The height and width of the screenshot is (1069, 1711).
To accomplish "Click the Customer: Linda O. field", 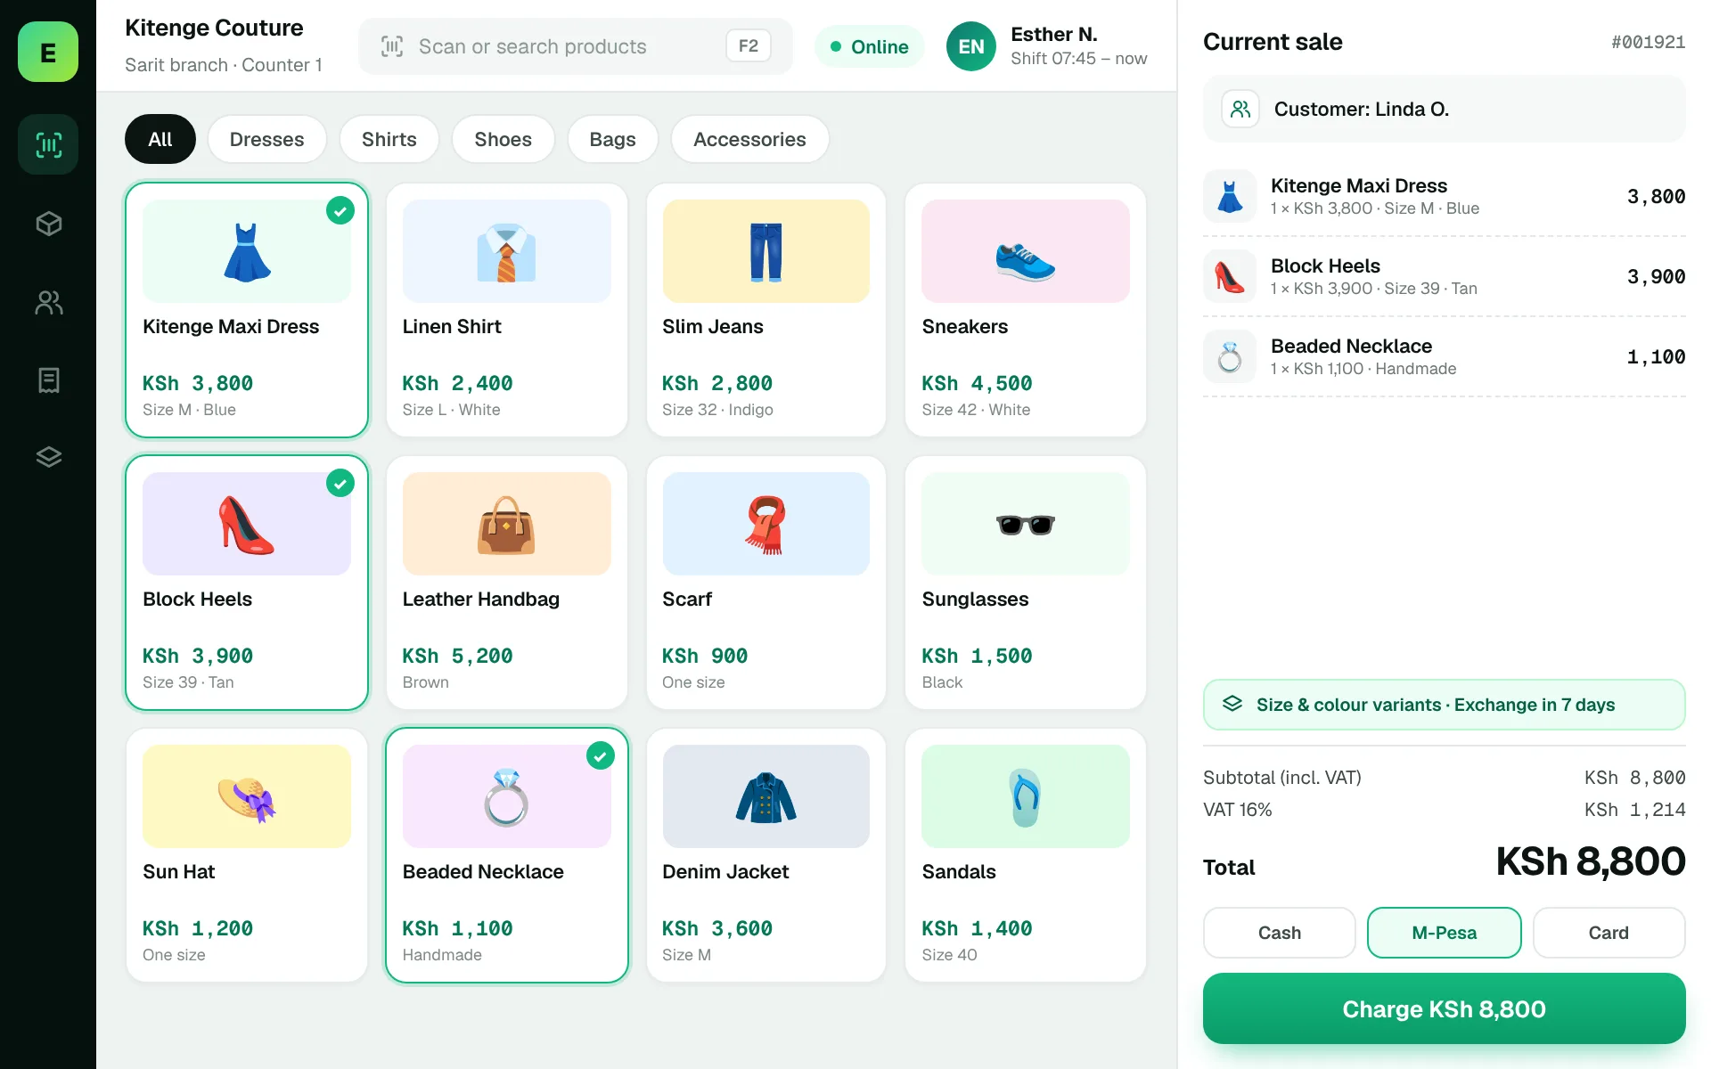I will (x=1444, y=109).
